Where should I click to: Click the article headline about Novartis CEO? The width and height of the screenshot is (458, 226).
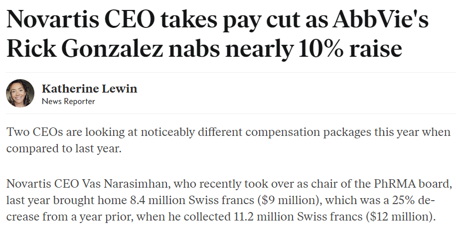(x=217, y=34)
